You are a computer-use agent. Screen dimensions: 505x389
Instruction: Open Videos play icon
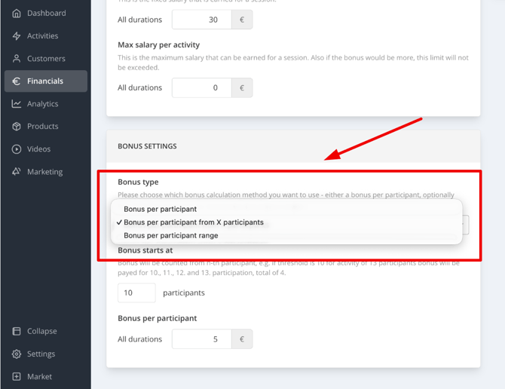pos(17,149)
